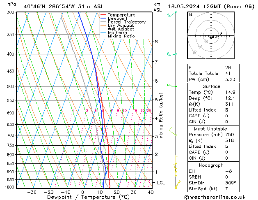This screenshot has height=200, width=258.
Task: Click the LCL marker on right axis
Action: [161, 183]
